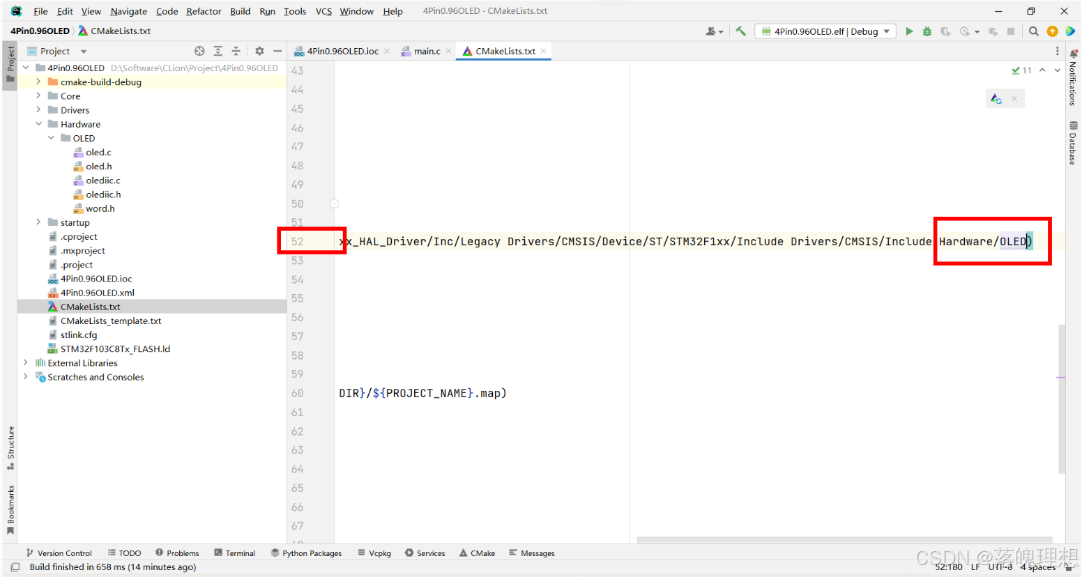
Task: Open the Database side panel
Action: click(x=1074, y=143)
